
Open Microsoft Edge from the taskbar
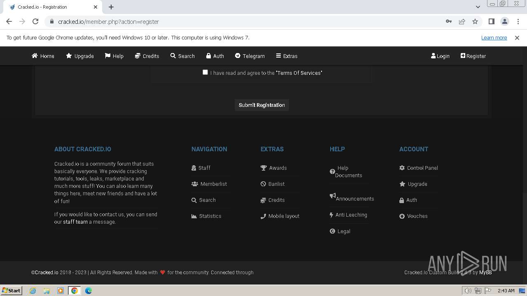(89, 291)
